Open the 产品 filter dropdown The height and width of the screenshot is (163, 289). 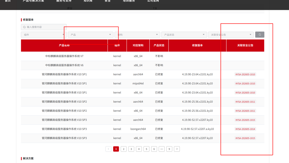click(x=90, y=34)
